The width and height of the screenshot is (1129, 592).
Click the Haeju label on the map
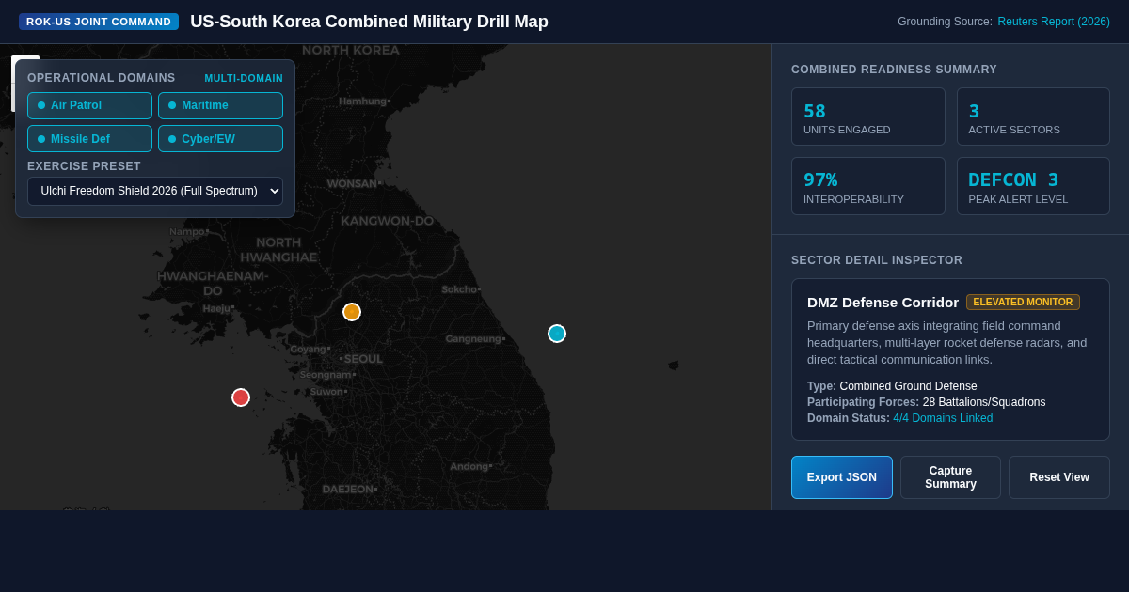(x=218, y=308)
